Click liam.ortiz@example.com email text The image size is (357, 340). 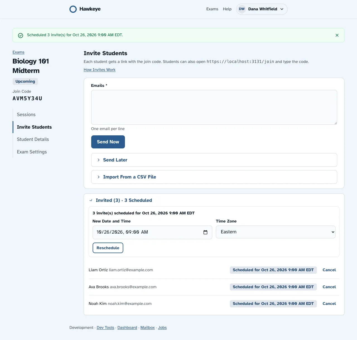pos(131,270)
